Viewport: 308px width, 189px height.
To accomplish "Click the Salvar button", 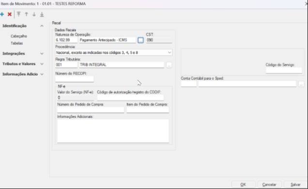I will (x=295, y=185).
